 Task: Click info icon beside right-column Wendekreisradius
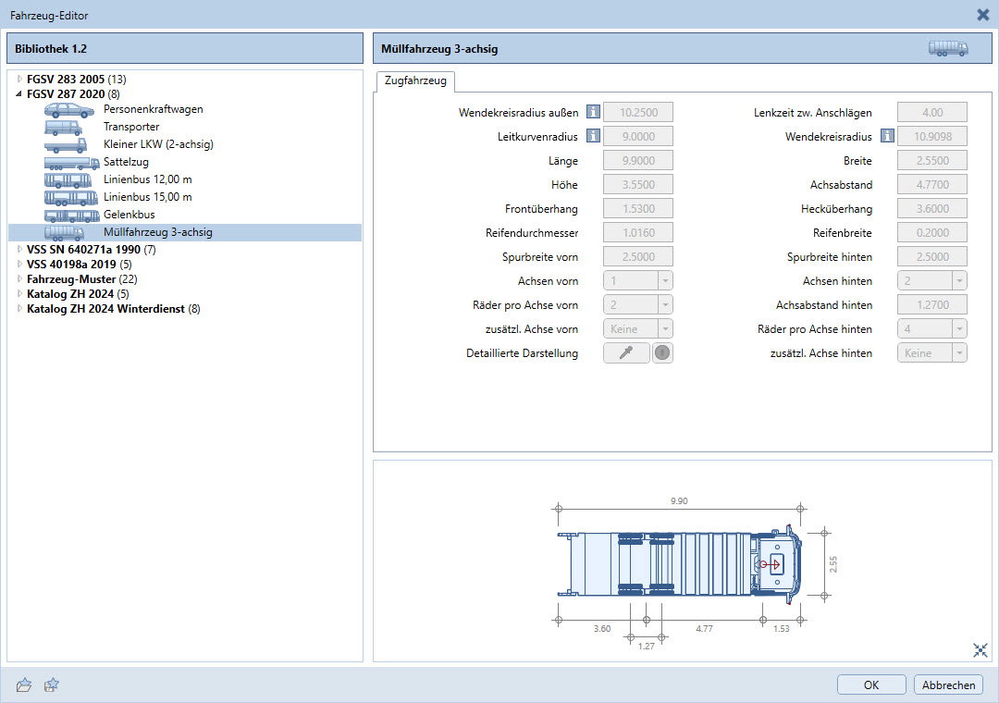(x=887, y=137)
